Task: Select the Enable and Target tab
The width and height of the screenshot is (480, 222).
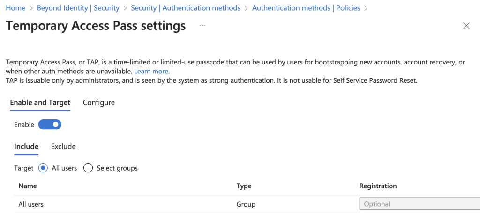Action: tap(40, 102)
